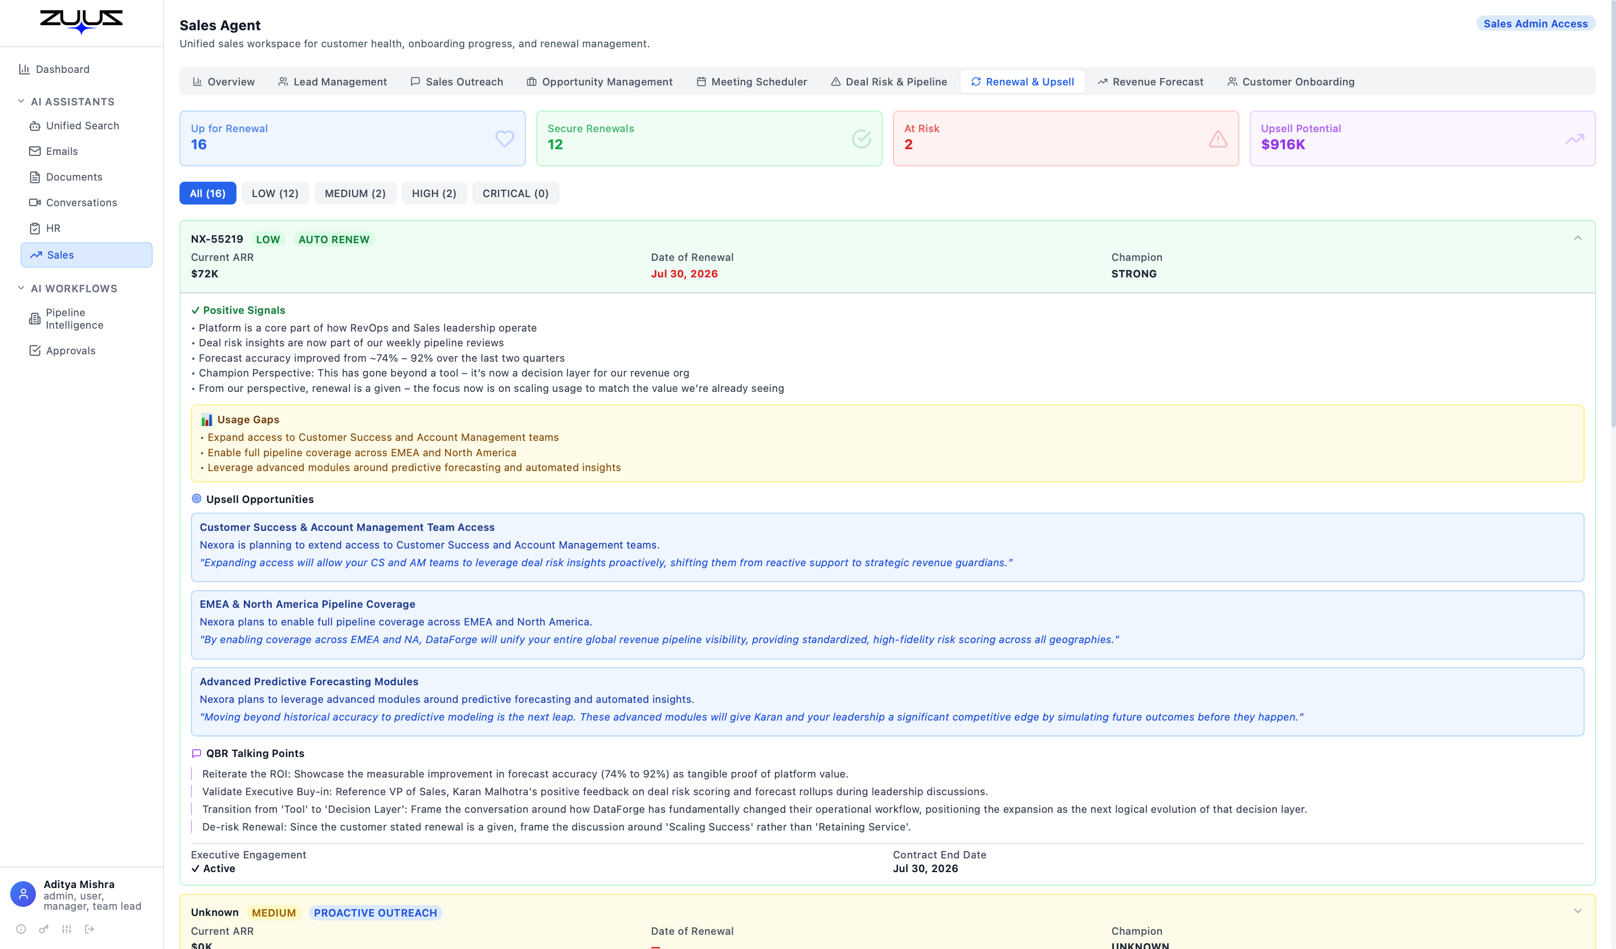Screen dimensions: 1616x949
Task: Open Dashboard via its bar chart icon
Action: click(x=25, y=69)
